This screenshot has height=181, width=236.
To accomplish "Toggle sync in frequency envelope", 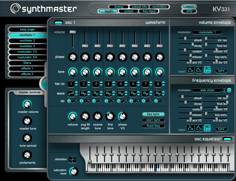I will coord(221,129).
